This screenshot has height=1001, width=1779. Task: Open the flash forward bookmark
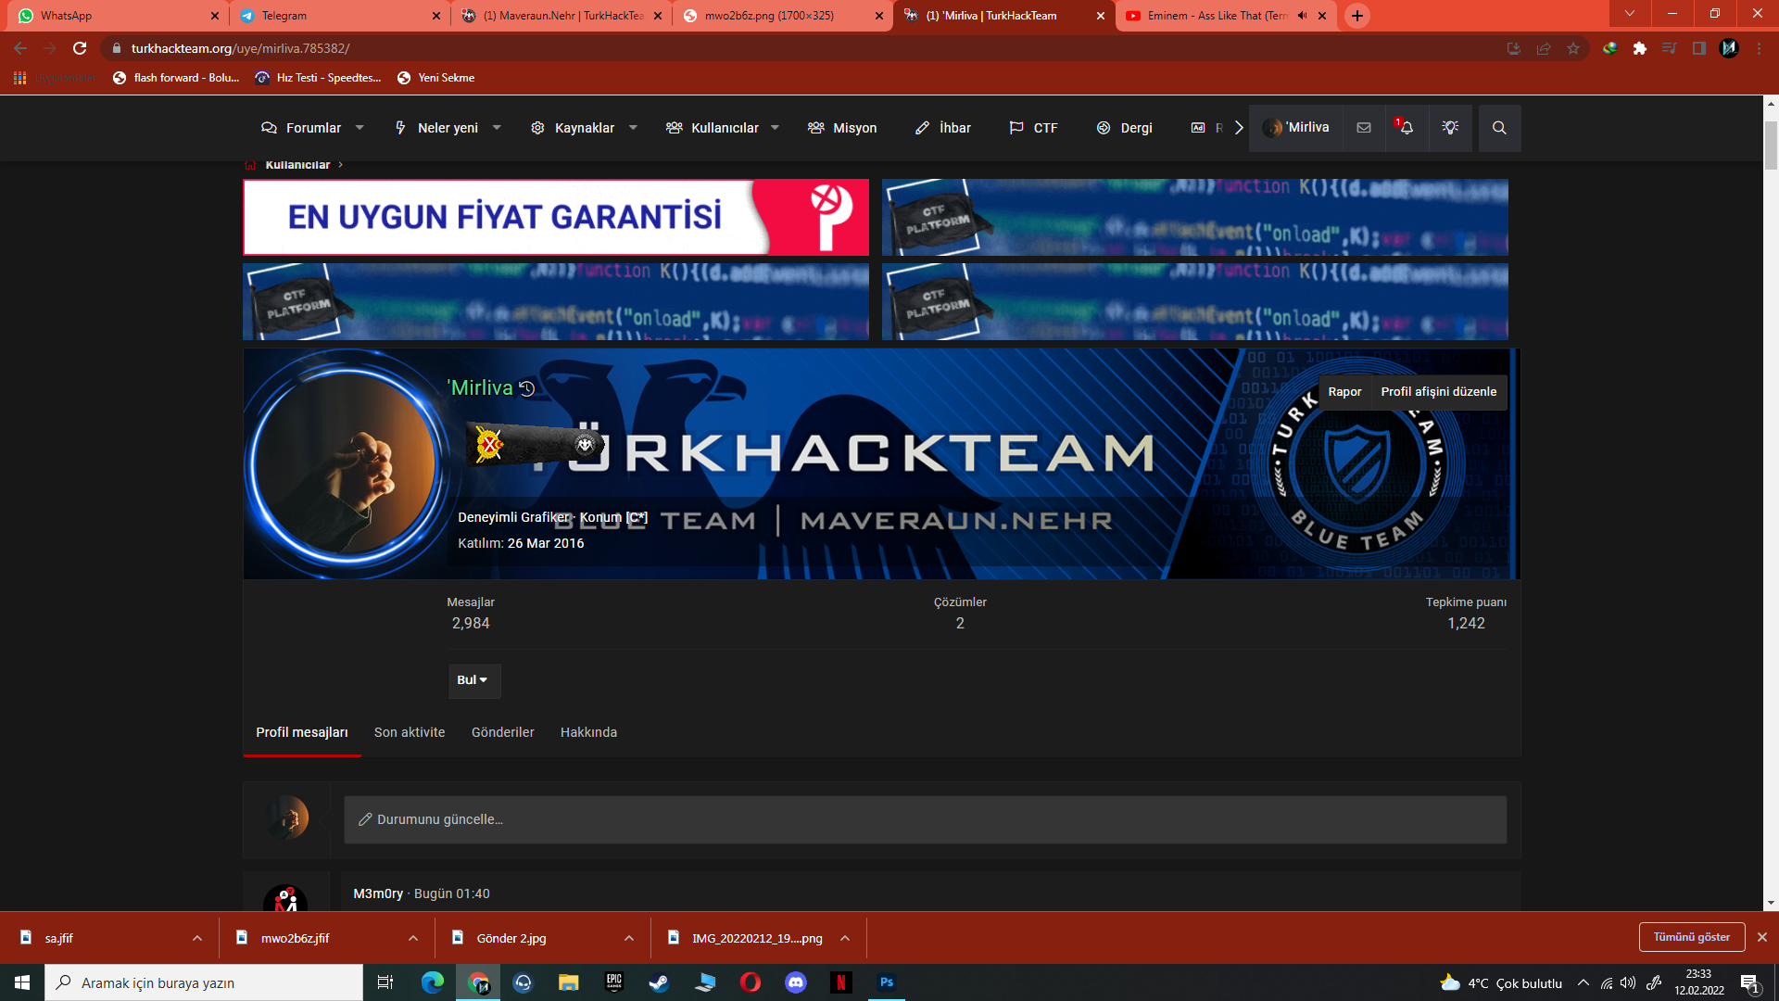coord(175,78)
